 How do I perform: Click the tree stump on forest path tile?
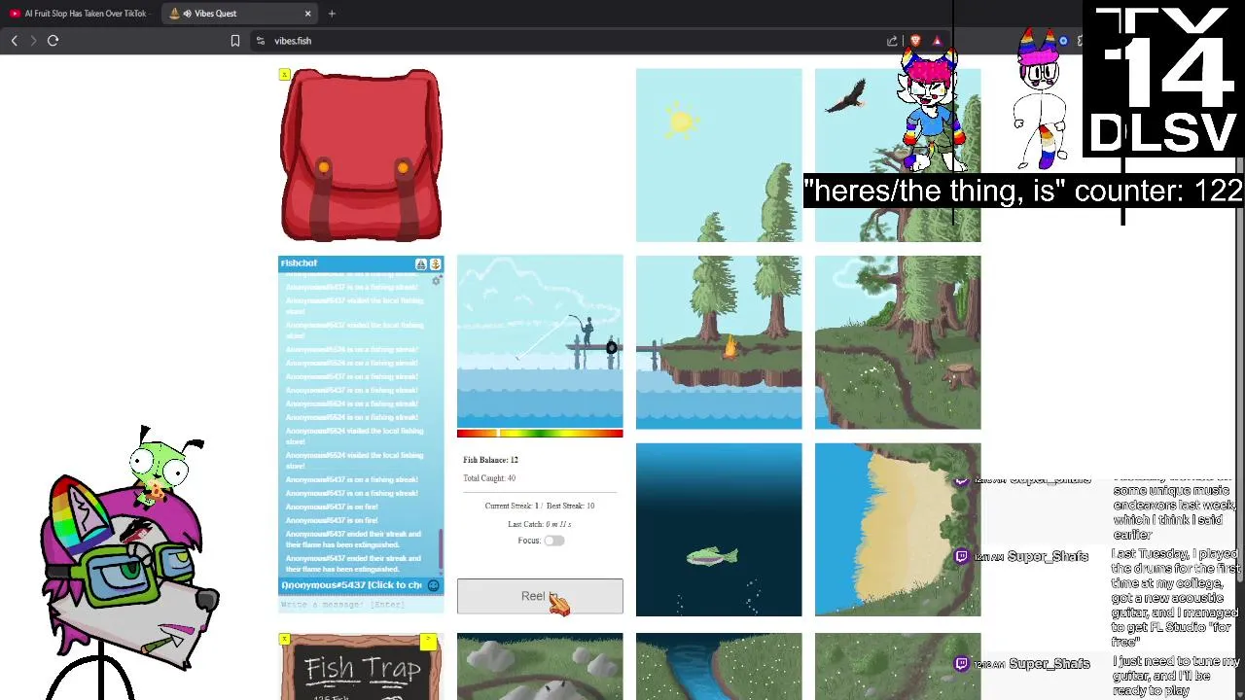(959, 374)
